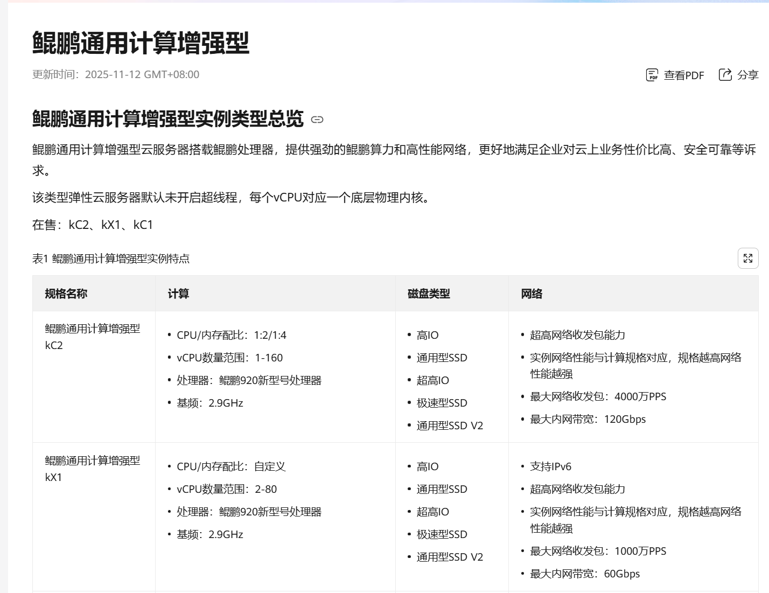
Task: Click 最大网络收发包：4000万PPS
Action: pyautogui.click(x=598, y=396)
